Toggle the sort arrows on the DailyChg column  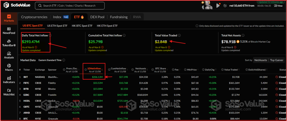coord(216,70)
